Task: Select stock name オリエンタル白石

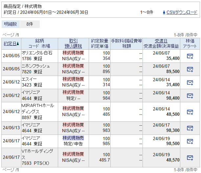Action: 37,53
